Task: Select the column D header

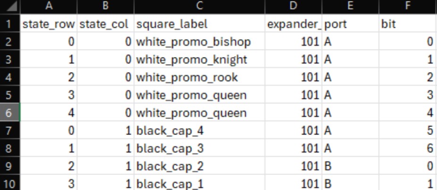Action: tap(293, 6)
